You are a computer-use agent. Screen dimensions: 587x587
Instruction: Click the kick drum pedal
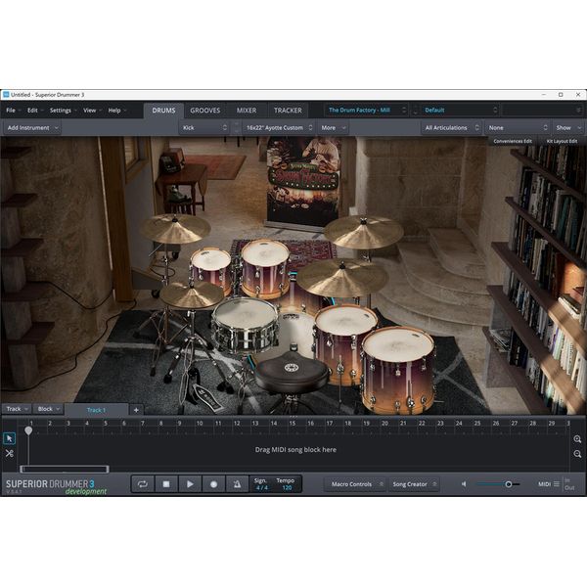coord(207,397)
